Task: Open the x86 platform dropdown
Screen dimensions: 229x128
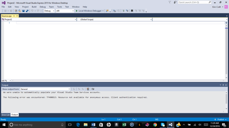Action: 63,11
